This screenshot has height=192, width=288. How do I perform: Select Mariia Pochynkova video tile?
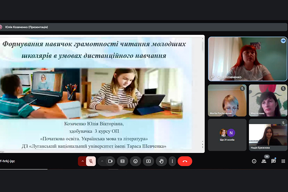click(x=227, y=100)
